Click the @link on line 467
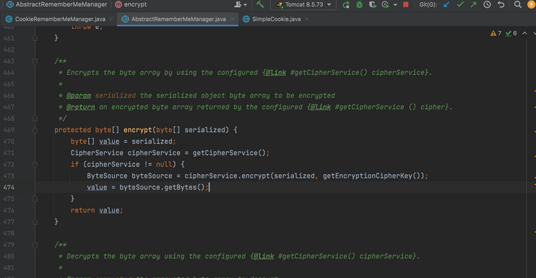 pyautogui.click(x=320, y=107)
